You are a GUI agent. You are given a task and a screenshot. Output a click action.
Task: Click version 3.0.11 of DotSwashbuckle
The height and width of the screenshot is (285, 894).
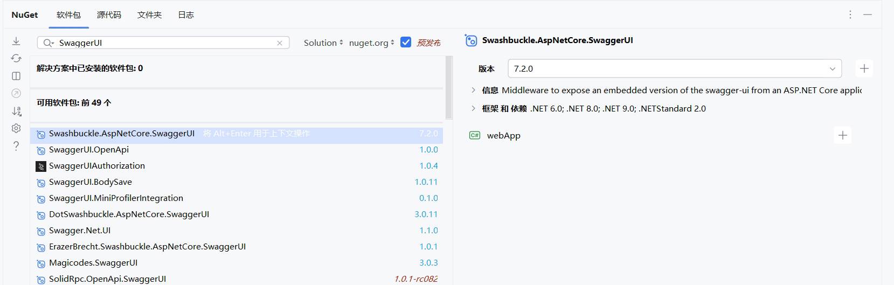pyautogui.click(x=426, y=214)
